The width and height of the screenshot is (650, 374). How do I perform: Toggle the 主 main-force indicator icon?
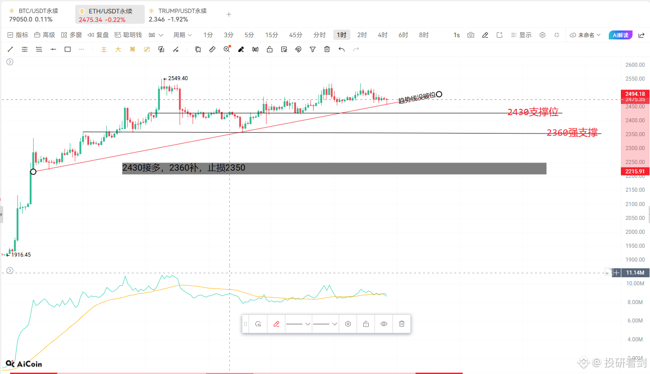click(x=104, y=49)
